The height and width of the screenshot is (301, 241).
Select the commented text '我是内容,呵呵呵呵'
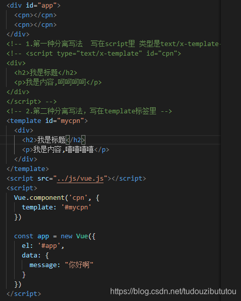tap(56, 82)
